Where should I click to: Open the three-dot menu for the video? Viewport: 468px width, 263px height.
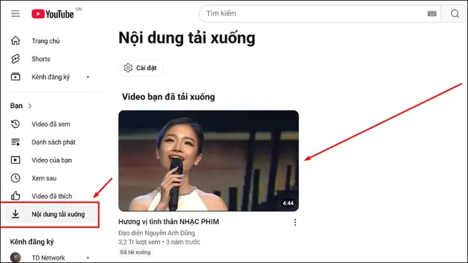click(295, 222)
